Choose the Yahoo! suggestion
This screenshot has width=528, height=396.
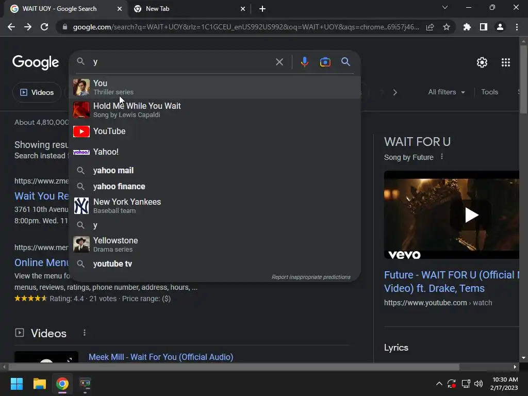click(215, 152)
